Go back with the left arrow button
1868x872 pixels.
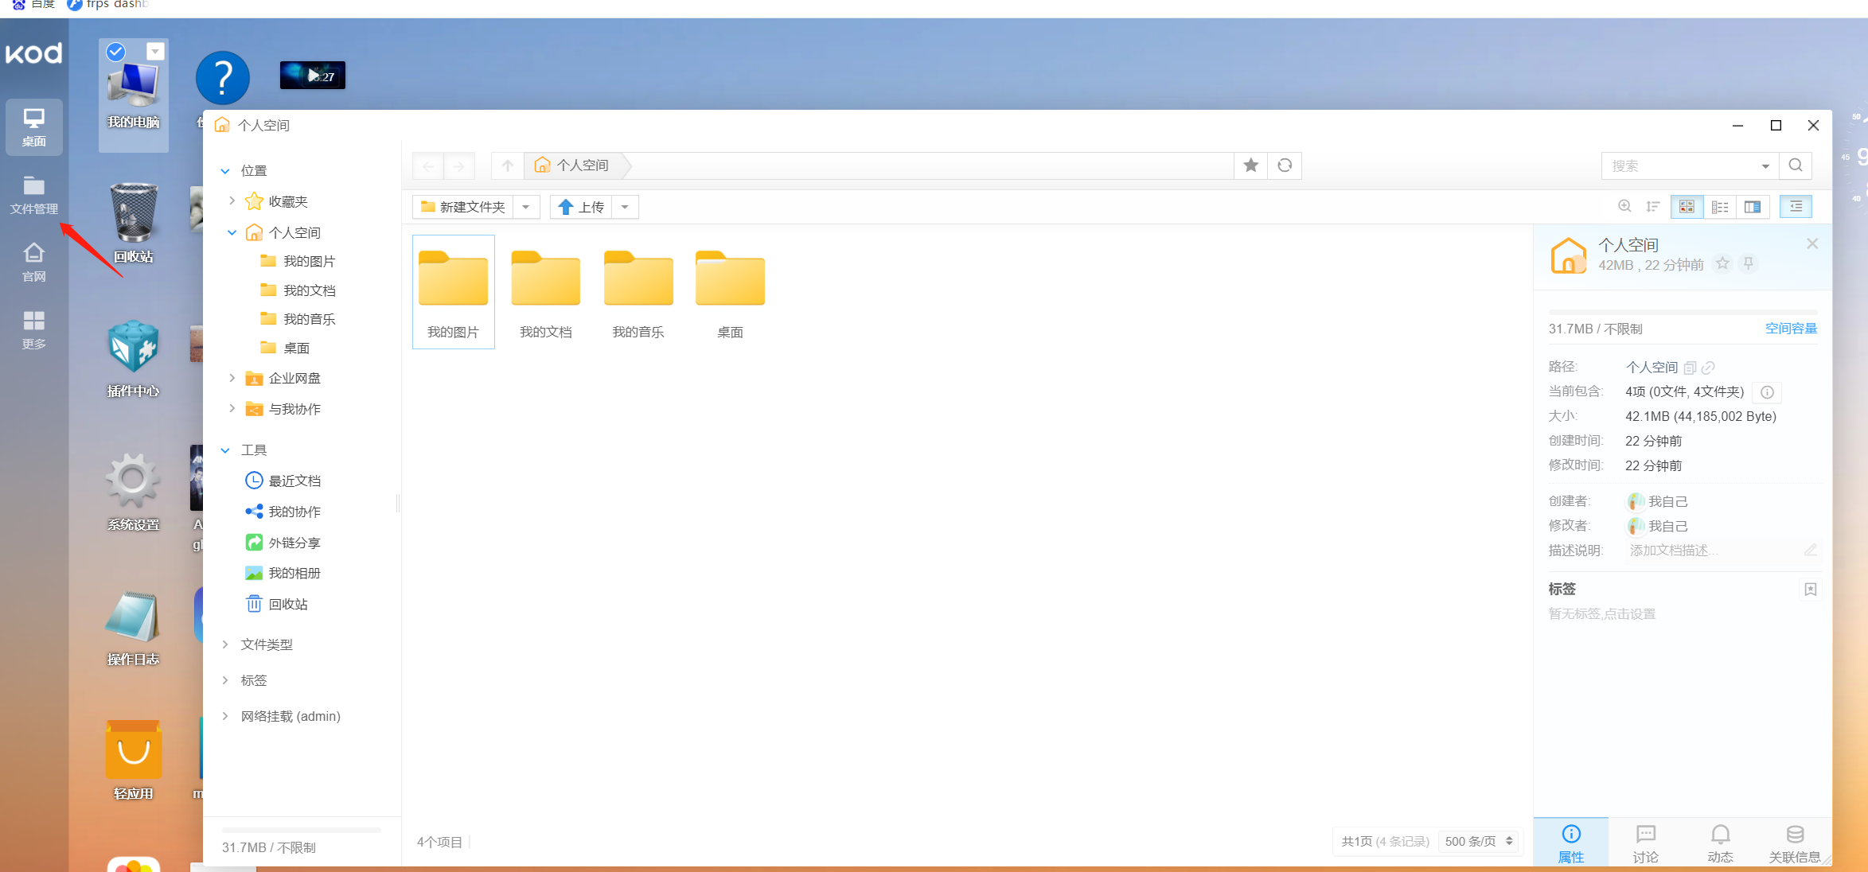pyautogui.click(x=428, y=165)
